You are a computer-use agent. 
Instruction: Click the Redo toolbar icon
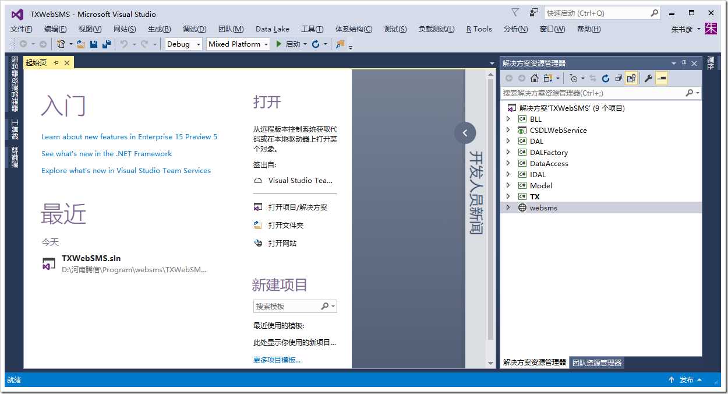click(144, 44)
